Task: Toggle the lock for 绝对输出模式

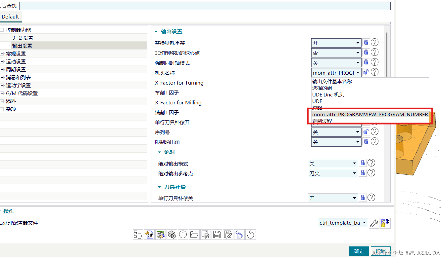Action: (363, 163)
